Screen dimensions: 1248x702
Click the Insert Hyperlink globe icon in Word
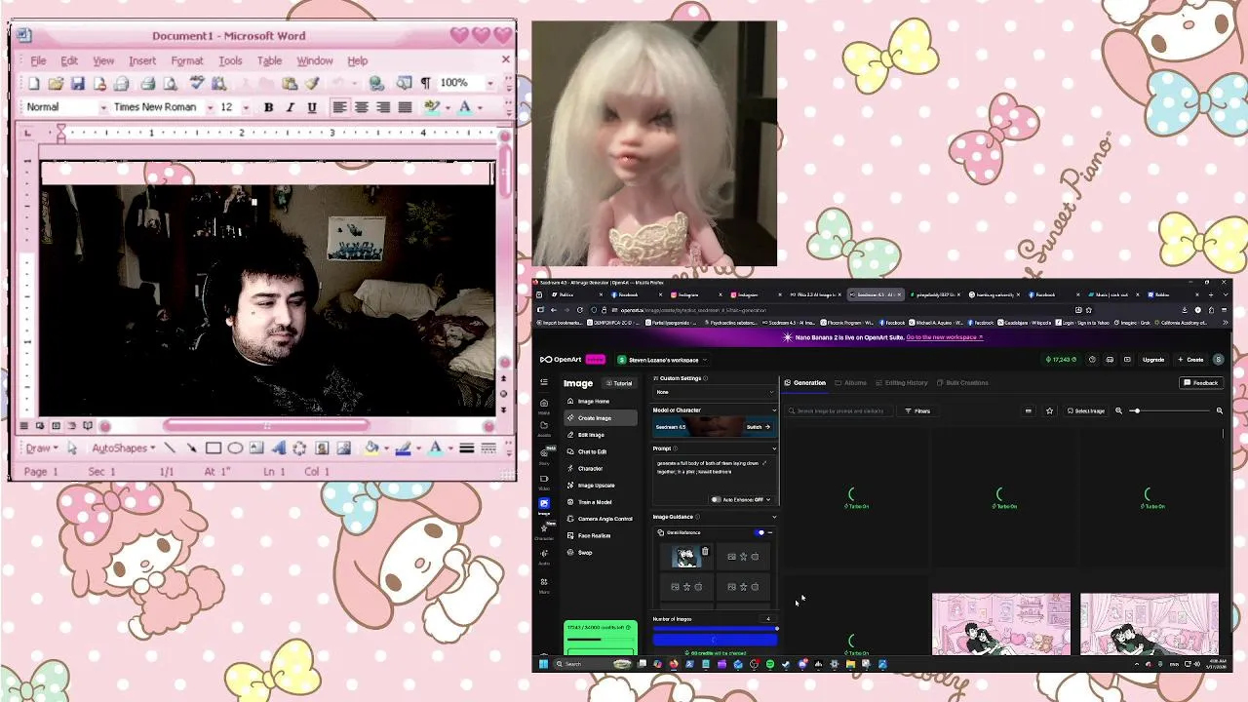376,84
